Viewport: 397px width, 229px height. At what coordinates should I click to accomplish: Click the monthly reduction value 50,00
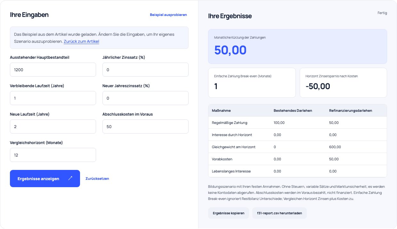(230, 50)
